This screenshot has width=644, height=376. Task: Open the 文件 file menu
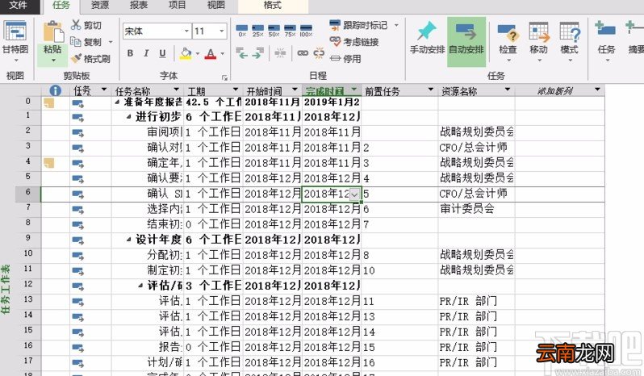tap(19, 6)
